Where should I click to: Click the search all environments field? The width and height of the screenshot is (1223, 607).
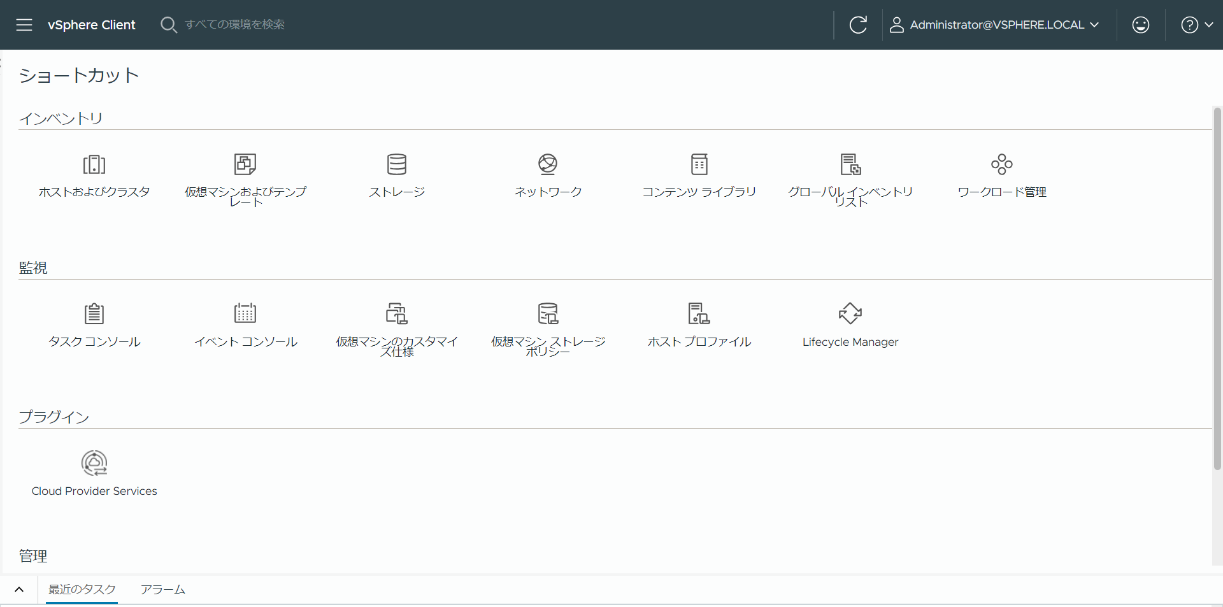[234, 25]
